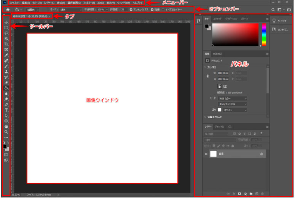This screenshot has width=295, height=198.
Task: Toggle layer filtering switch in Layers panel
Action: [x=262, y=133]
